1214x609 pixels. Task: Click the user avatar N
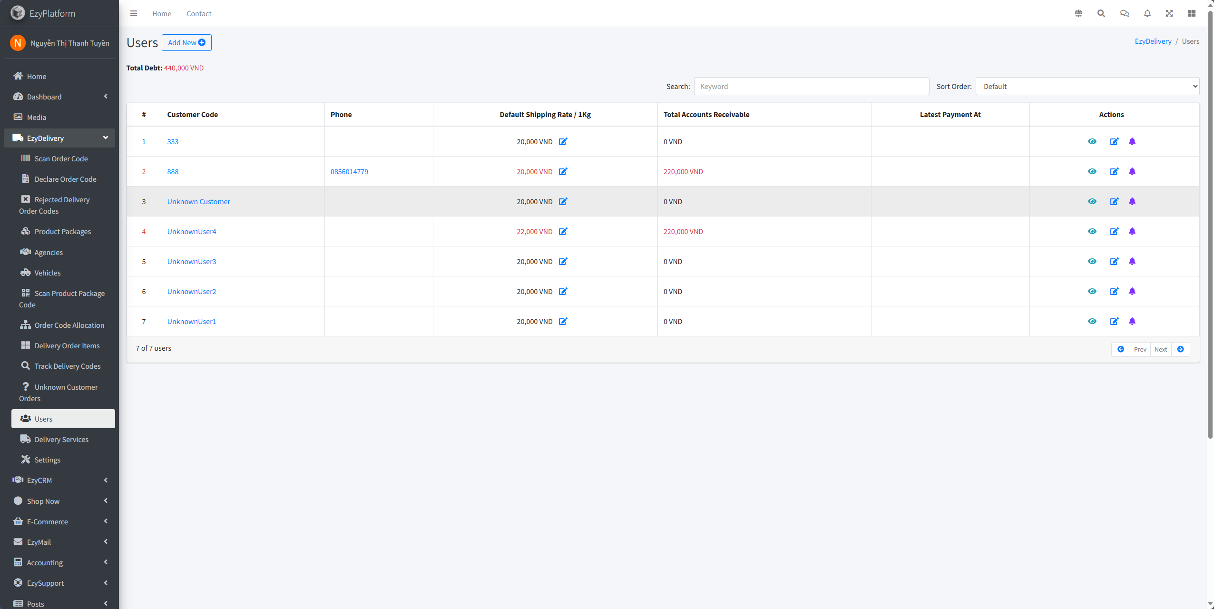[x=18, y=43]
